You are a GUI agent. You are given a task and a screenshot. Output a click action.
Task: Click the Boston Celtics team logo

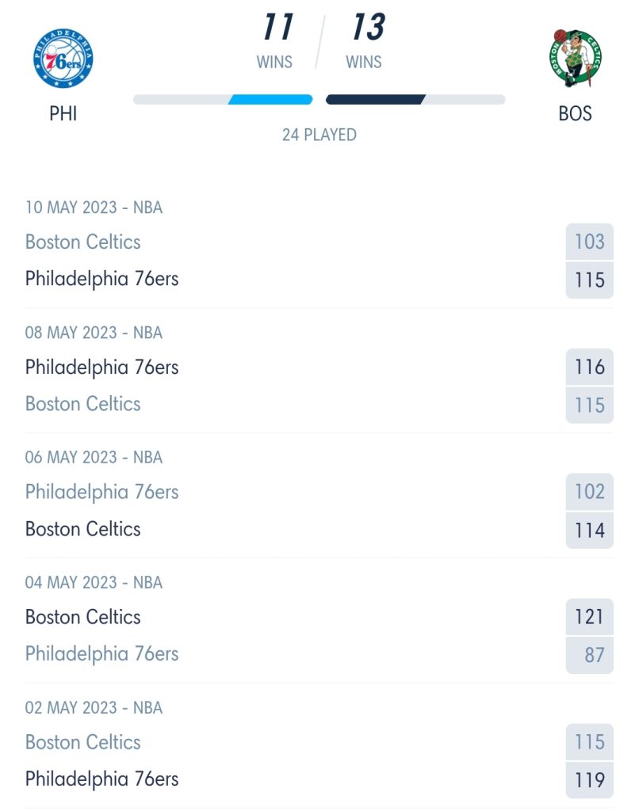click(575, 59)
